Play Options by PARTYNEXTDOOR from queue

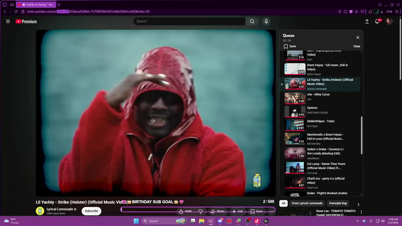(x=320, y=111)
